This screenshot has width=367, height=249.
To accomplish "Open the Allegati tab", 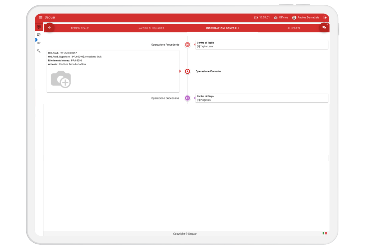I will point(294,28).
